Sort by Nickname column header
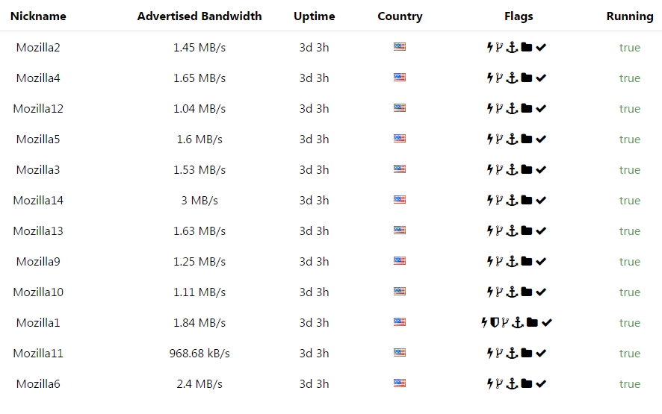 click(x=38, y=16)
